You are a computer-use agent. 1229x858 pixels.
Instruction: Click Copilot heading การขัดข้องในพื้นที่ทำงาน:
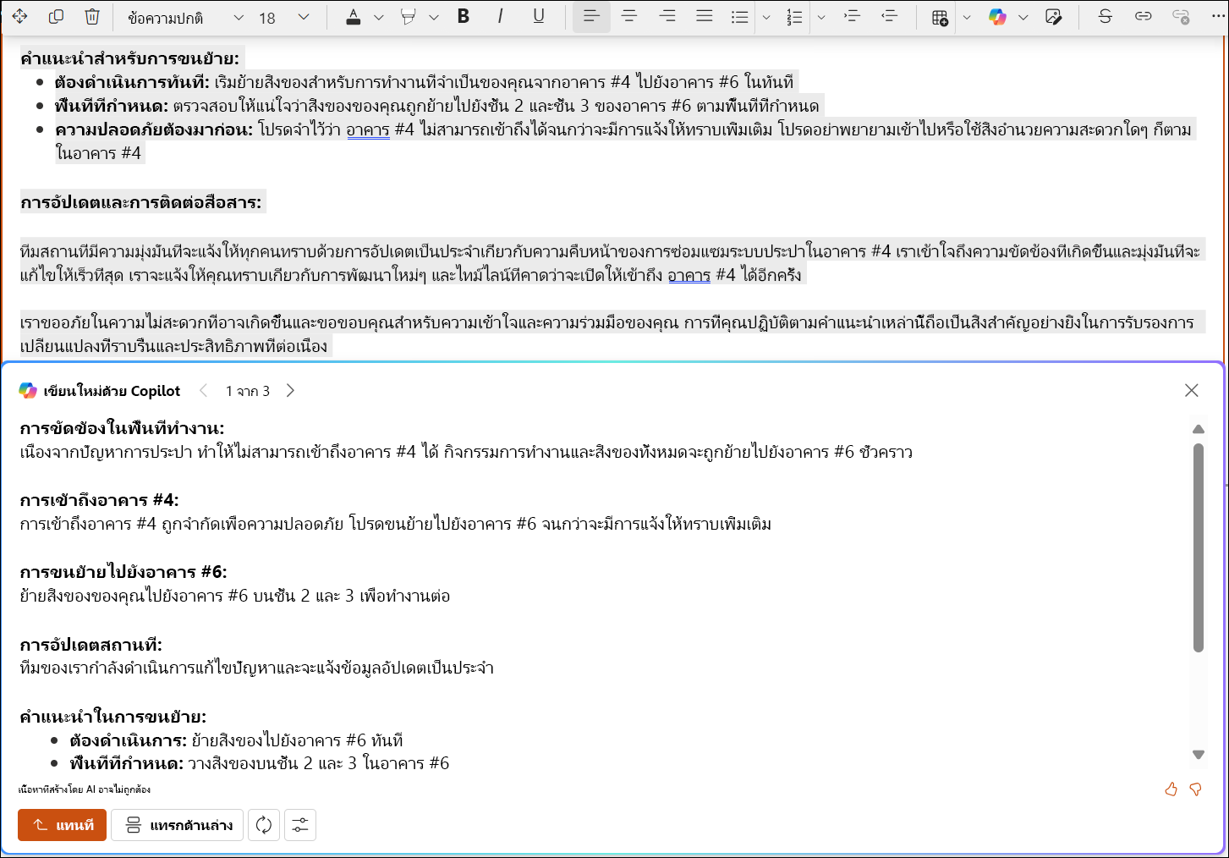tap(123, 428)
